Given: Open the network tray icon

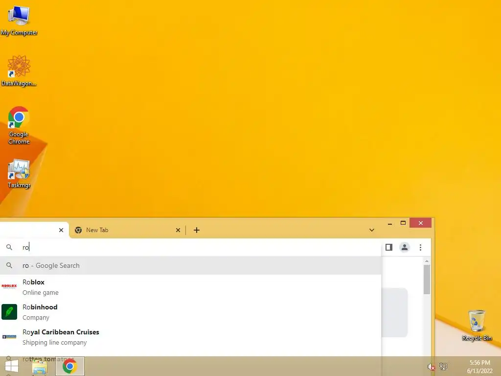Looking at the screenshot, I should [x=443, y=366].
